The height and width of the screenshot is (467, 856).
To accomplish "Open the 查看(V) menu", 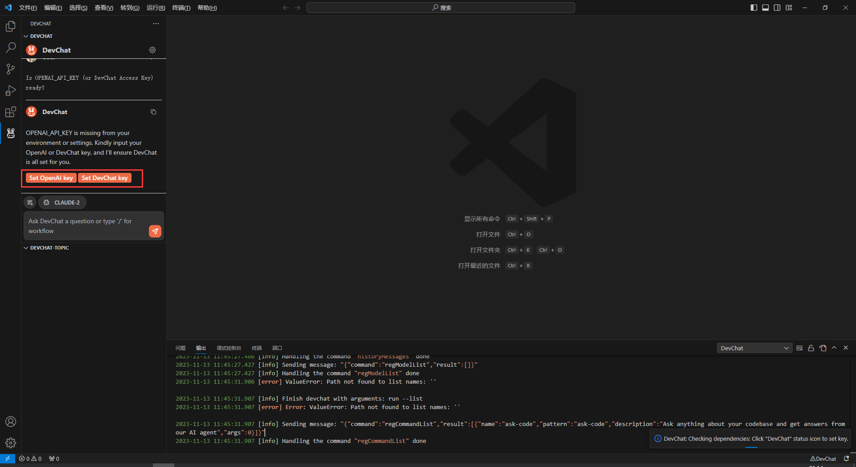I will (104, 8).
